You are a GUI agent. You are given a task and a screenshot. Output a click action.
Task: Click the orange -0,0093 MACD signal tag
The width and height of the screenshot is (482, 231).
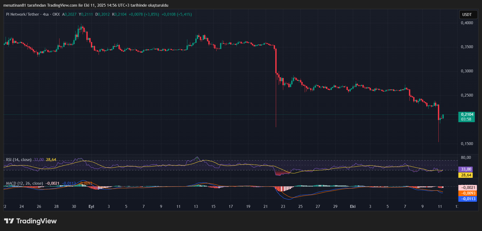coord(467,193)
